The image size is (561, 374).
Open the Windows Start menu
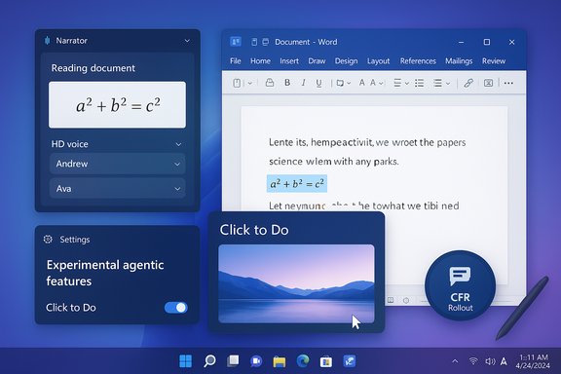pyautogui.click(x=185, y=361)
